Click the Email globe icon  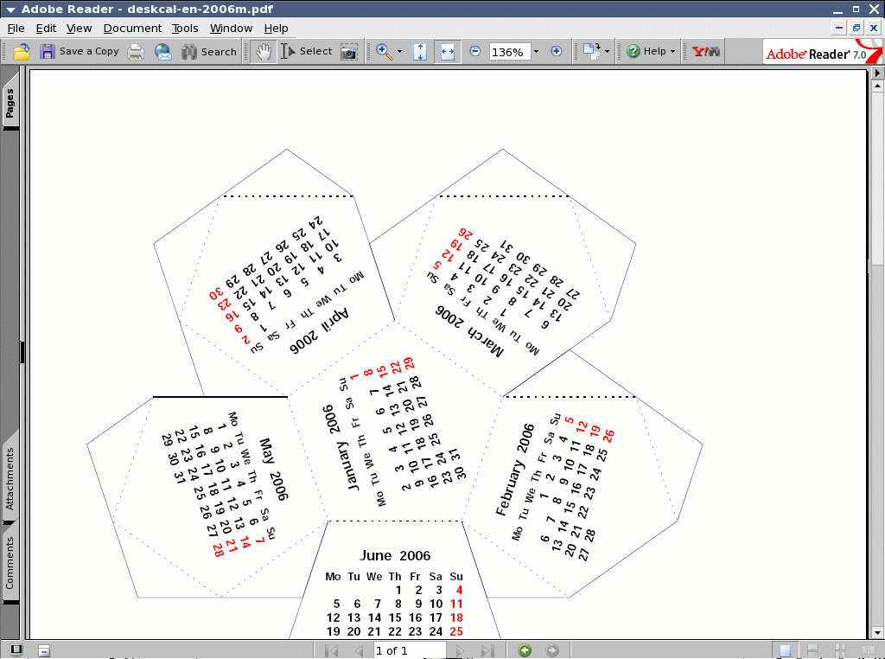[163, 52]
